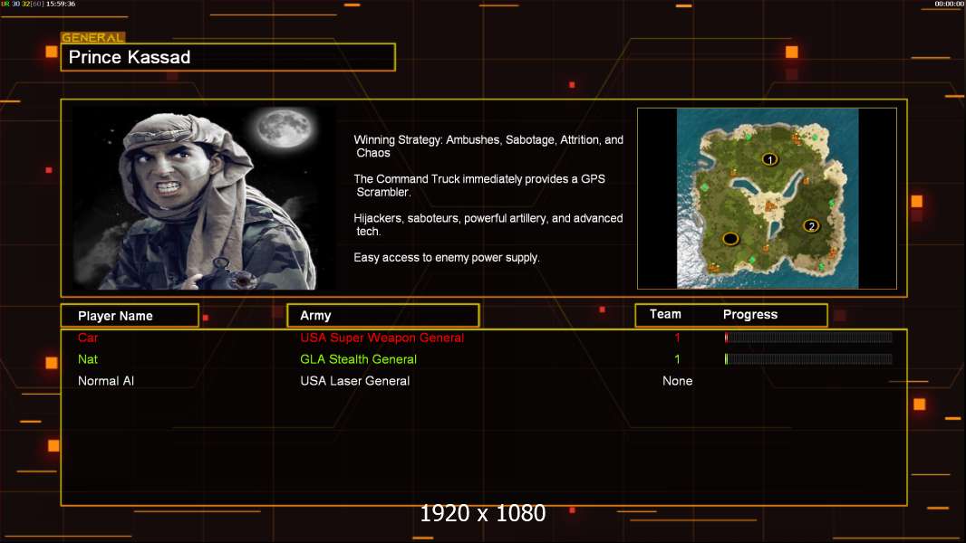Click team value None for Normal AI
The image size is (966, 543).
tap(677, 381)
